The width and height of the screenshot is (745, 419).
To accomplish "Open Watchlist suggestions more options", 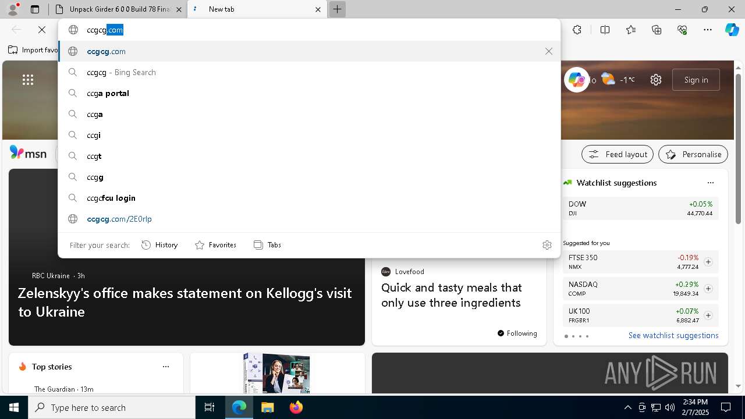I will [710, 183].
